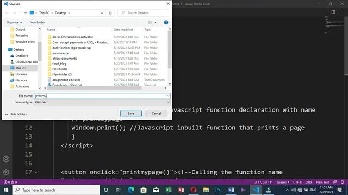Sort files by the Type column
The height and width of the screenshot is (195, 348).
[x=147, y=30]
